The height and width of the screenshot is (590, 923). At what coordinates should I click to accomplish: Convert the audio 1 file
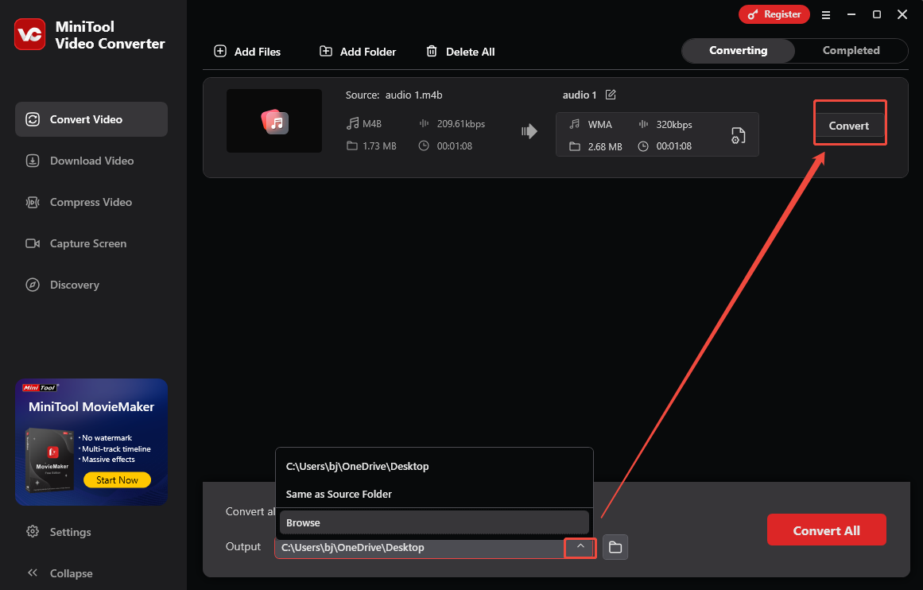click(x=849, y=126)
